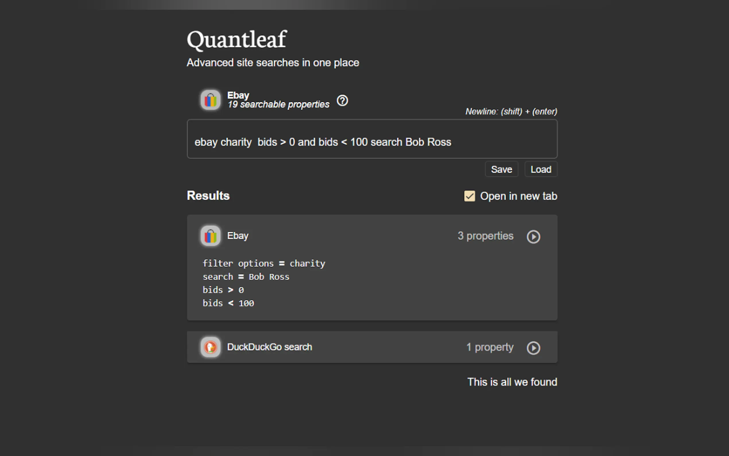Viewport: 729px width, 456px height.
Task: Click the "Open in new tab" label text
Action: click(x=518, y=196)
